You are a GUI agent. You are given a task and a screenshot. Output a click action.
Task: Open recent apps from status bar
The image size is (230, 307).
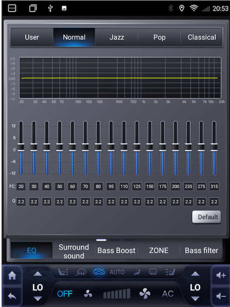tap(33, 8)
